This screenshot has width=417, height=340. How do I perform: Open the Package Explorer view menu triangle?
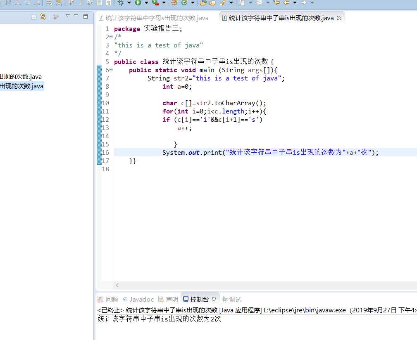[67, 16]
